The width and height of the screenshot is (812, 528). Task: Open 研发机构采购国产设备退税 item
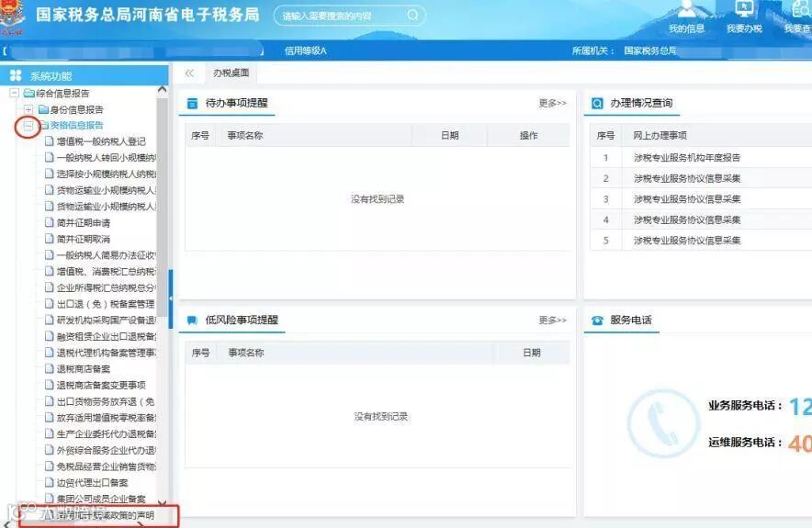coord(107,320)
